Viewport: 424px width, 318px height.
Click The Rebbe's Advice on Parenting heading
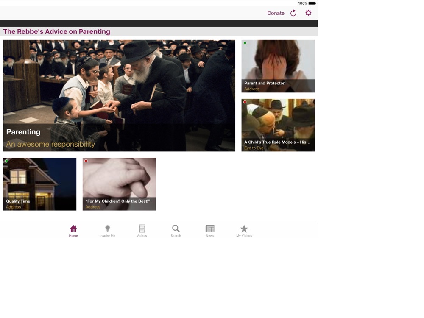[56, 32]
